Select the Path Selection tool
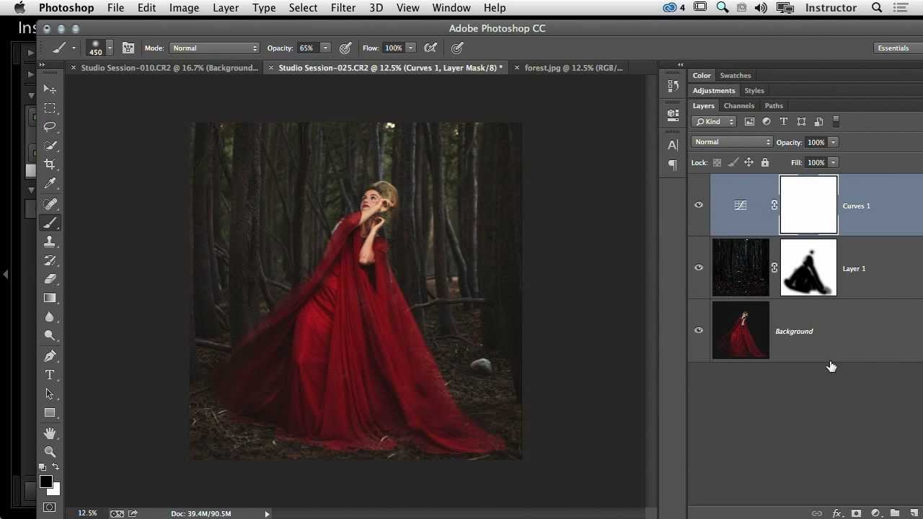923x519 pixels. [x=50, y=394]
